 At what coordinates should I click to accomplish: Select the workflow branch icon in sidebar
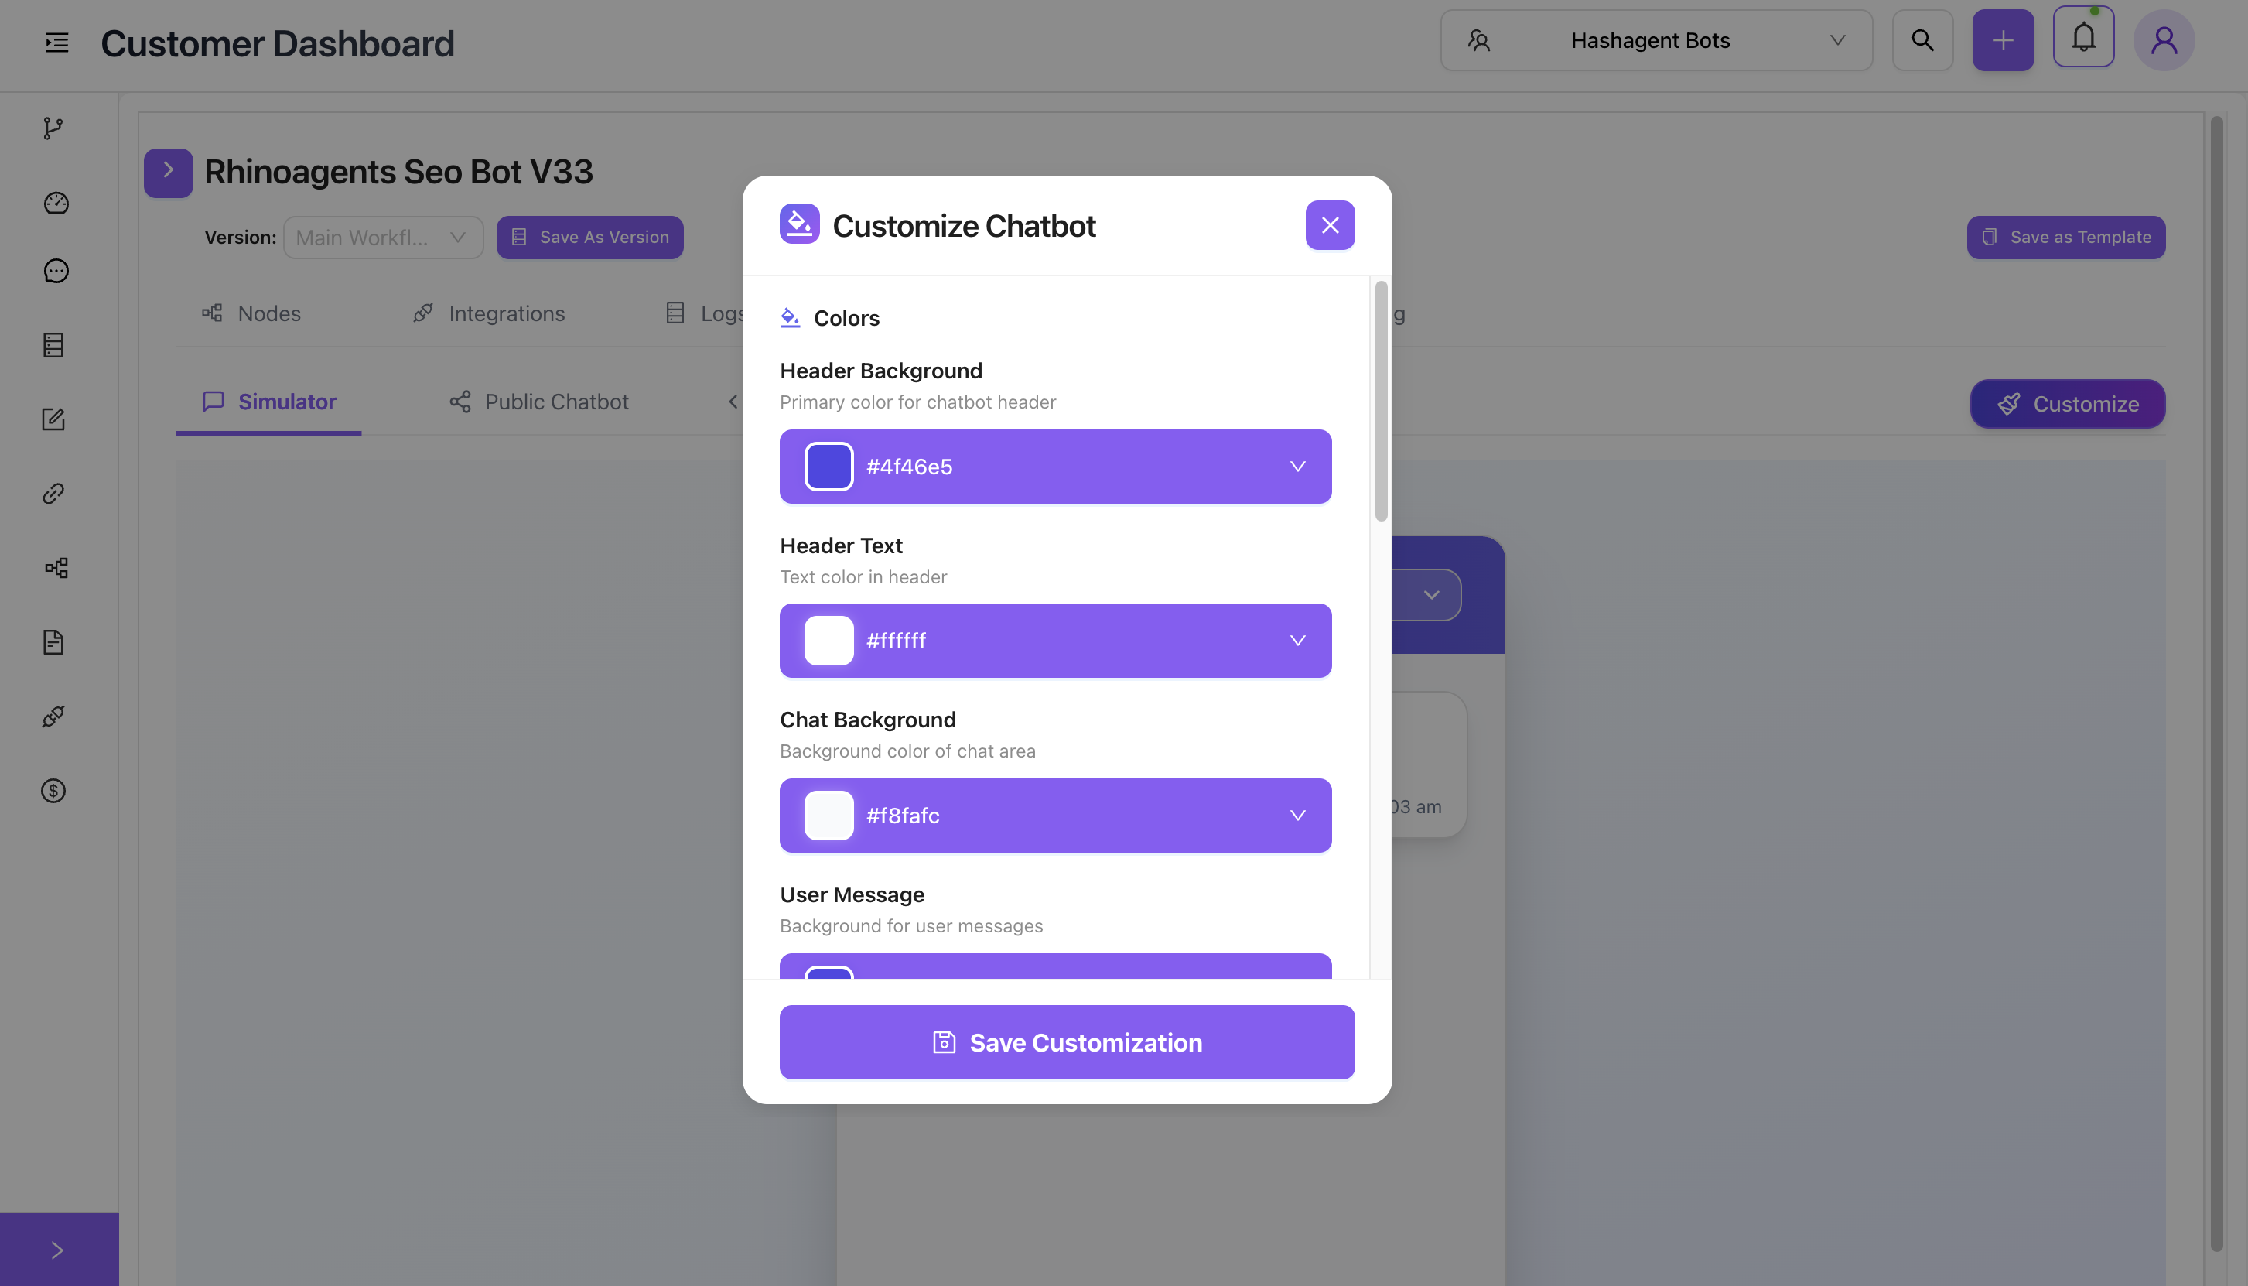(54, 128)
